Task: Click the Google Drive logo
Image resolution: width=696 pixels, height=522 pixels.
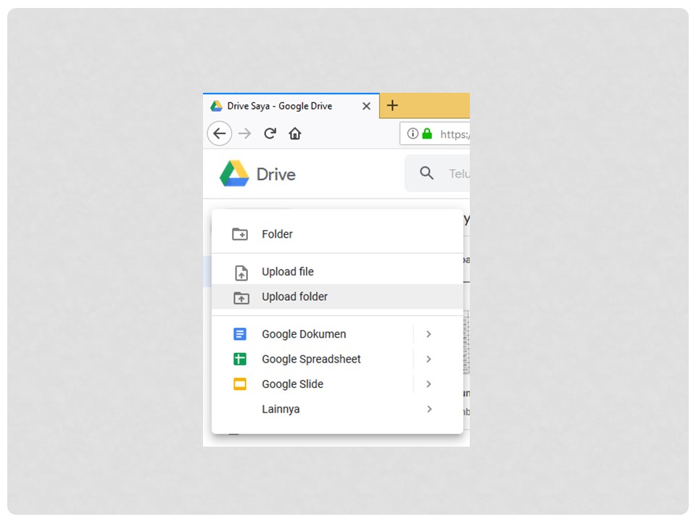Action: click(x=234, y=173)
